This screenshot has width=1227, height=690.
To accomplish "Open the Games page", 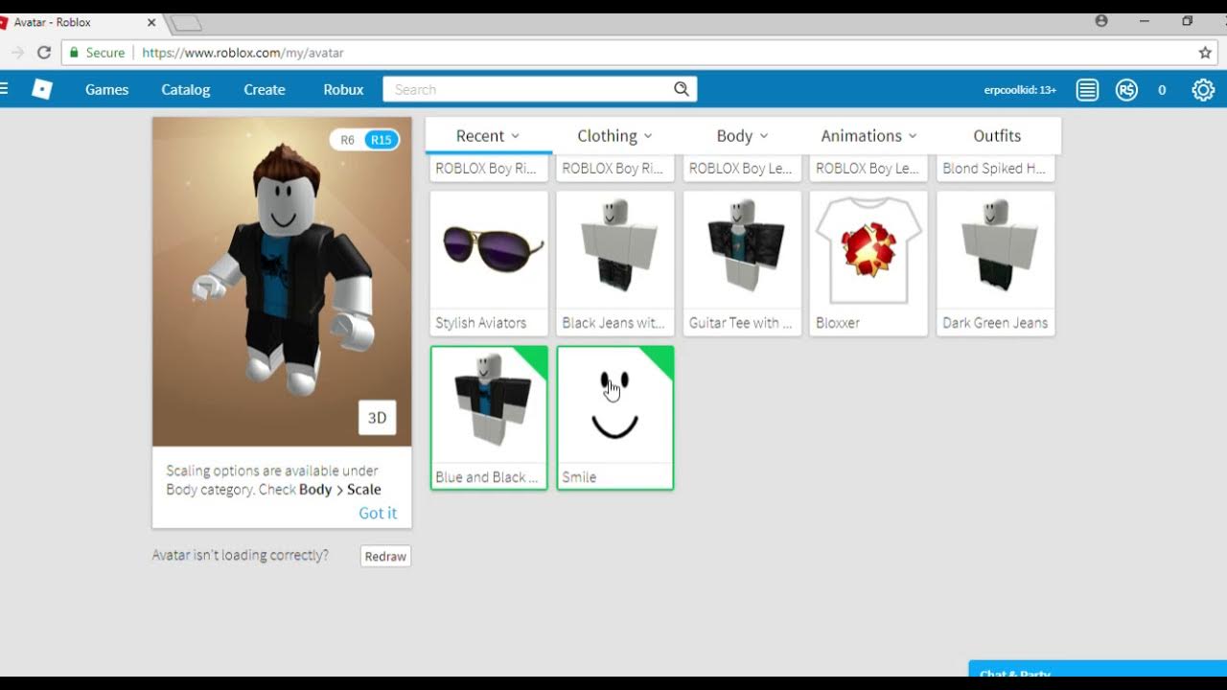I will [106, 89].
